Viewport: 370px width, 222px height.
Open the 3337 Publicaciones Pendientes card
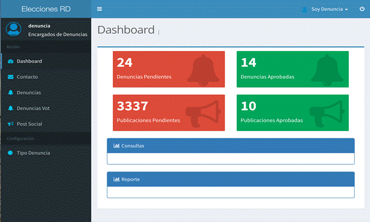pos(169,113)
